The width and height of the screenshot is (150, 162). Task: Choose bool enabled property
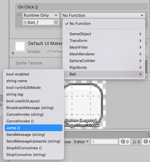[34, 74]
